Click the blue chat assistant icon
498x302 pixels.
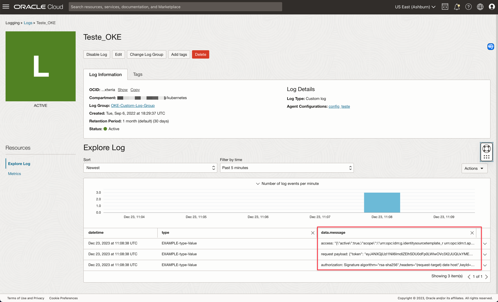(x=491, y=47)
